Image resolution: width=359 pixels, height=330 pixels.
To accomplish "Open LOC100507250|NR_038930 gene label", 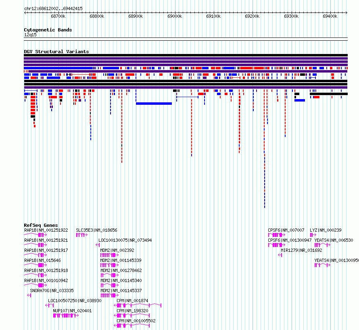I will point(75,301).
